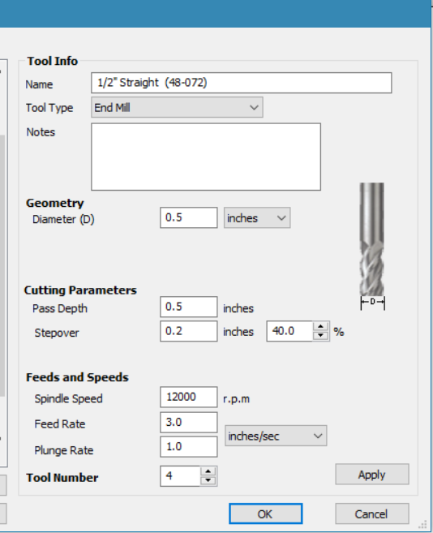
Task: Click the Pass Depth input field
Action: (x=189, y=307)
